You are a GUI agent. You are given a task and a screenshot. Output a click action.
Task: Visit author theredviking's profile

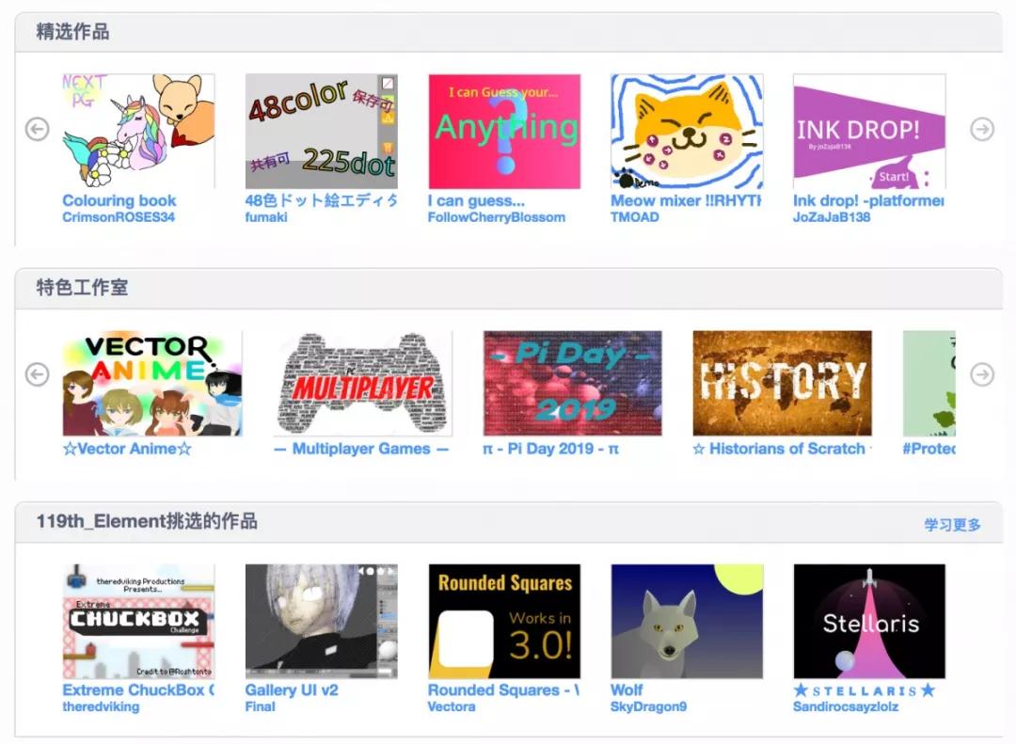coord(101,706)
